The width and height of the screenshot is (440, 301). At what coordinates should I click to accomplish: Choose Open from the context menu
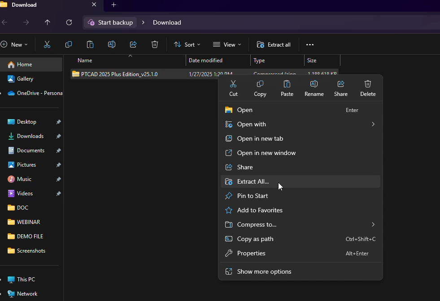coord(300,110)
